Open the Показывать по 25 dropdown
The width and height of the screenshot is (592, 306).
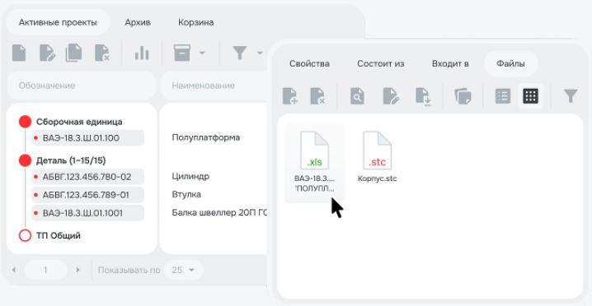click(184, 270)
